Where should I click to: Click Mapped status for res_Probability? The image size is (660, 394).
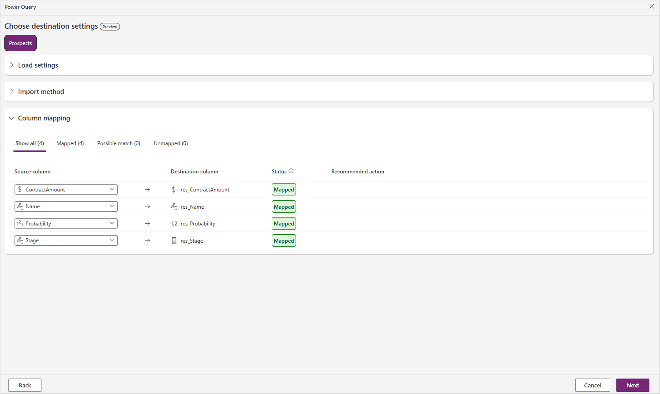284,224
